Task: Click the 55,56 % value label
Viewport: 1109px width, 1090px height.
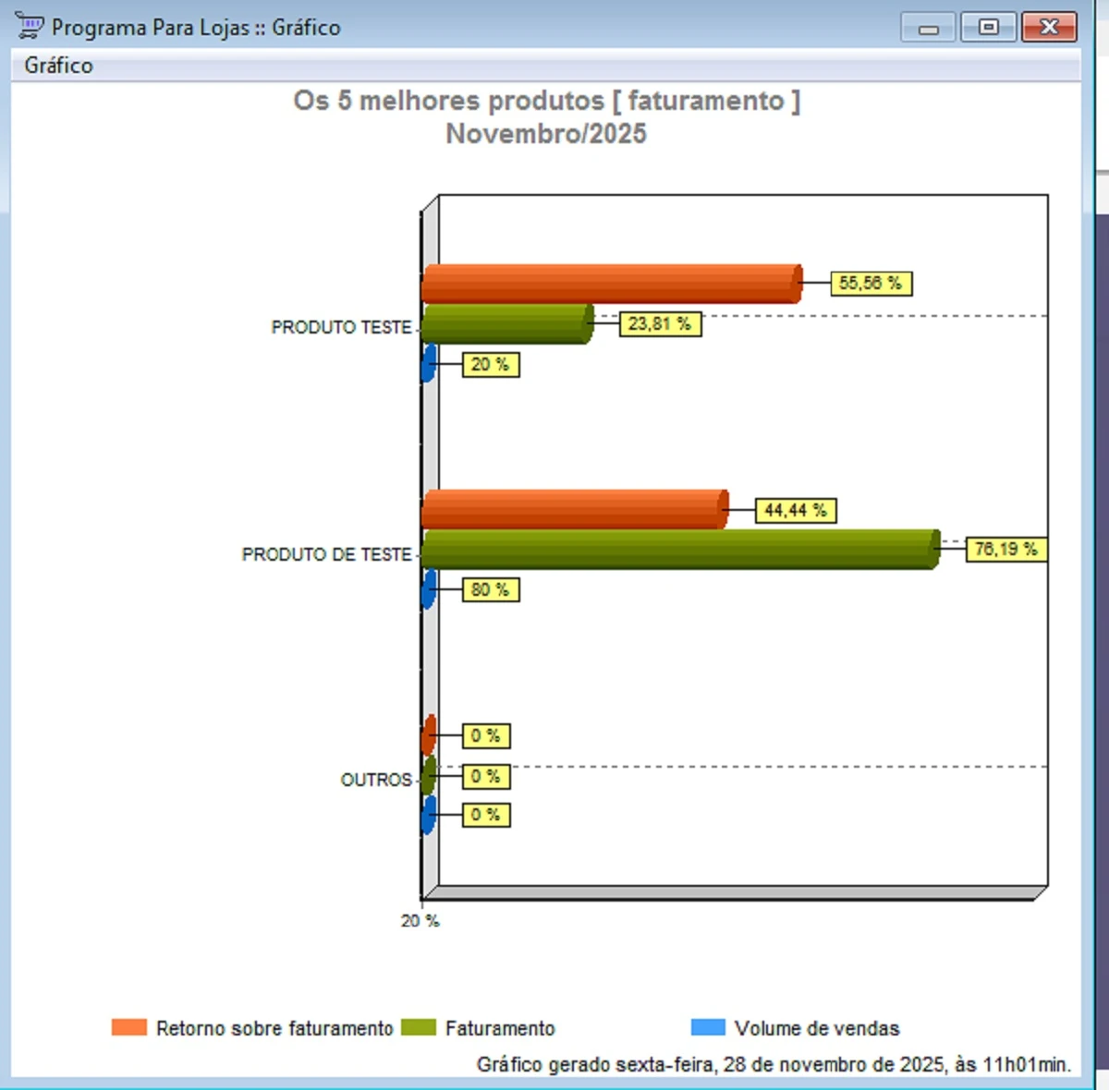Action: coord(871,284)
